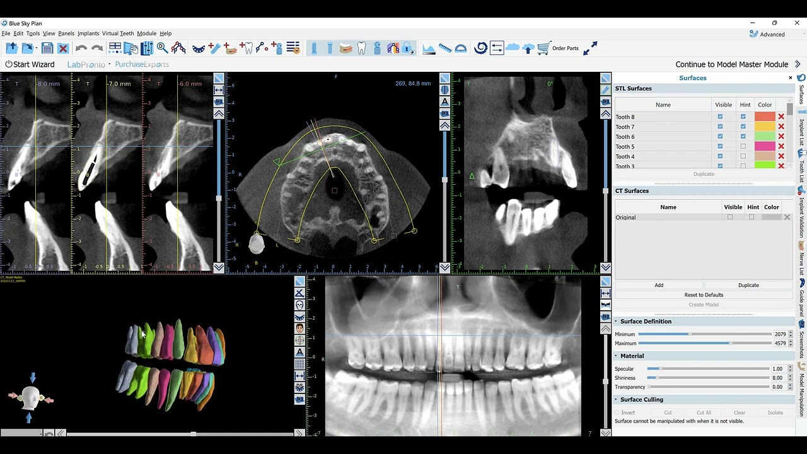The width and height of the screenshot is (807, 454).
Task: Close the Surfaces panel
Action: [790, 78]
